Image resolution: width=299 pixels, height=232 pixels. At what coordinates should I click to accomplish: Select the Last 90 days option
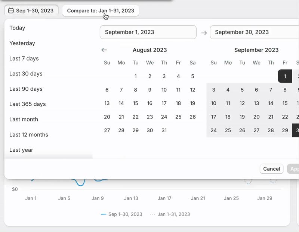25,89
